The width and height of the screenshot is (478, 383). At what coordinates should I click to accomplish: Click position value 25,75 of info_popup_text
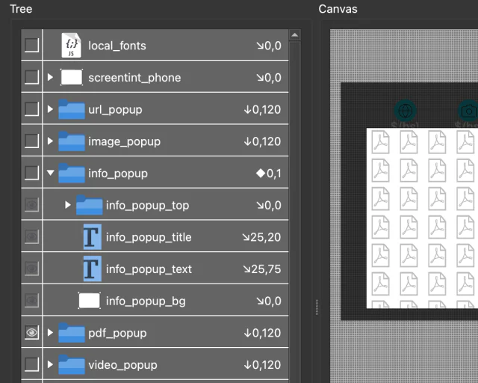coord(262,269)
